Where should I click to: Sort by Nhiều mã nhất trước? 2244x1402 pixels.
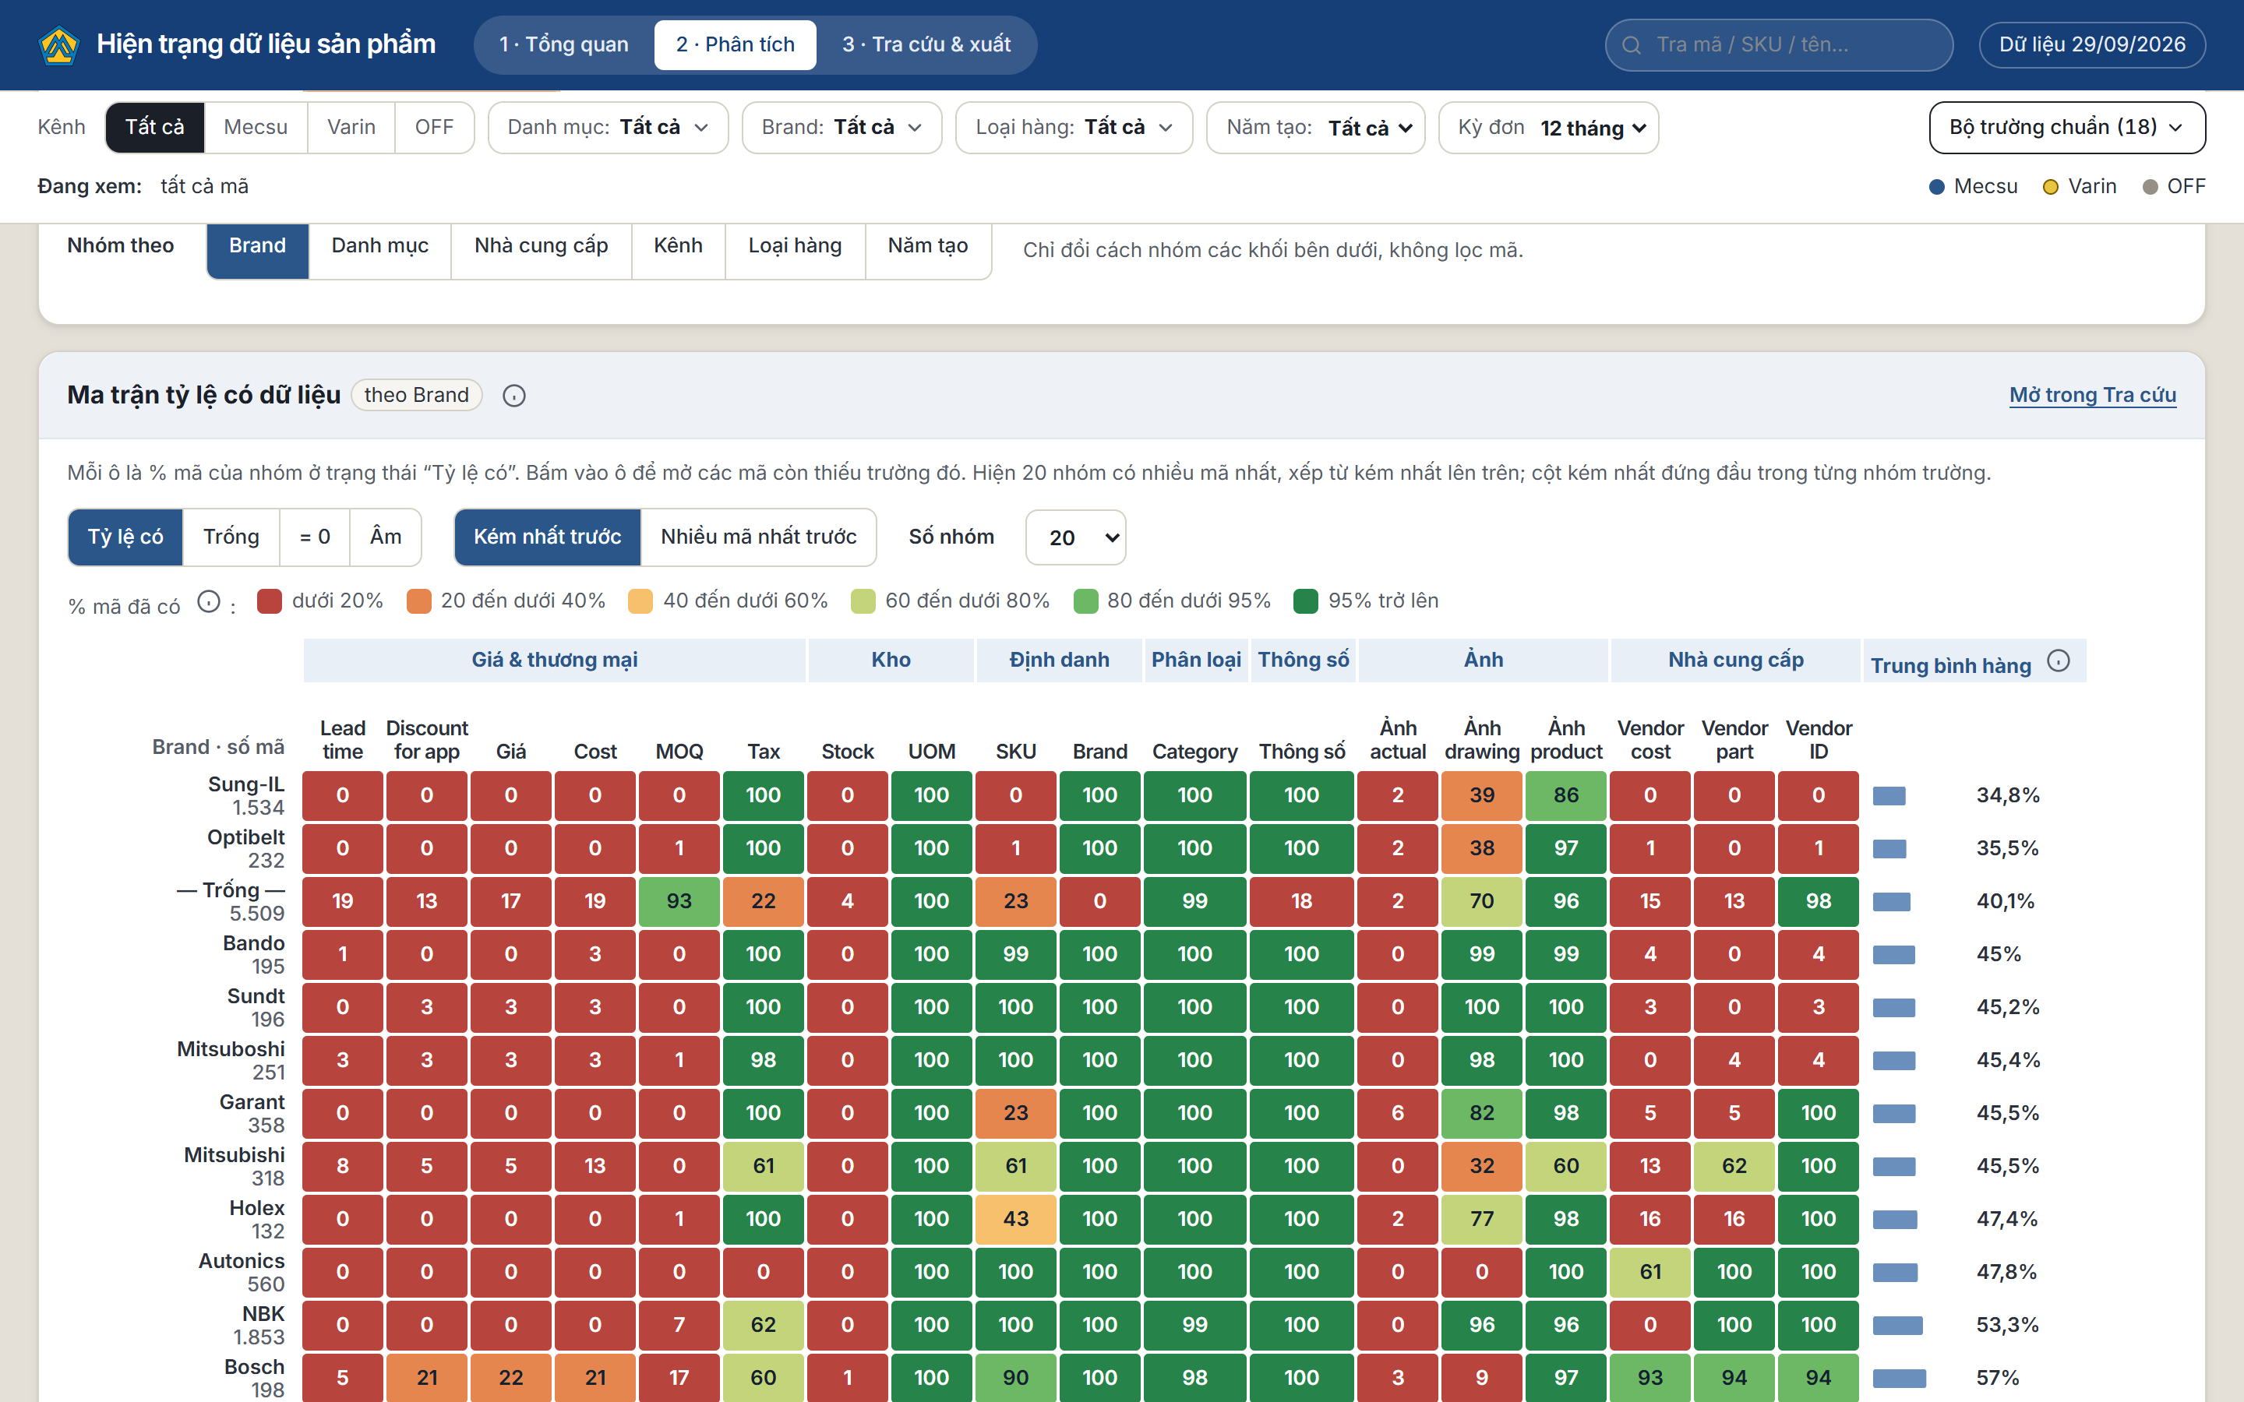pos(758,537)
